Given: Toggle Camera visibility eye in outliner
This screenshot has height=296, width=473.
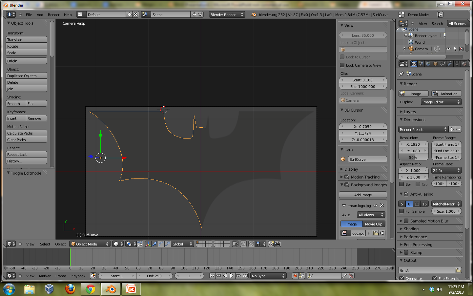Looking at the screenshot, I should click(x=448, y=49).
